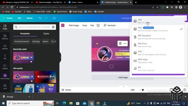Viewport: 188px width, 106px height.
Task: Open download options for dow.jpg
Action: click(x=29, y=97)
